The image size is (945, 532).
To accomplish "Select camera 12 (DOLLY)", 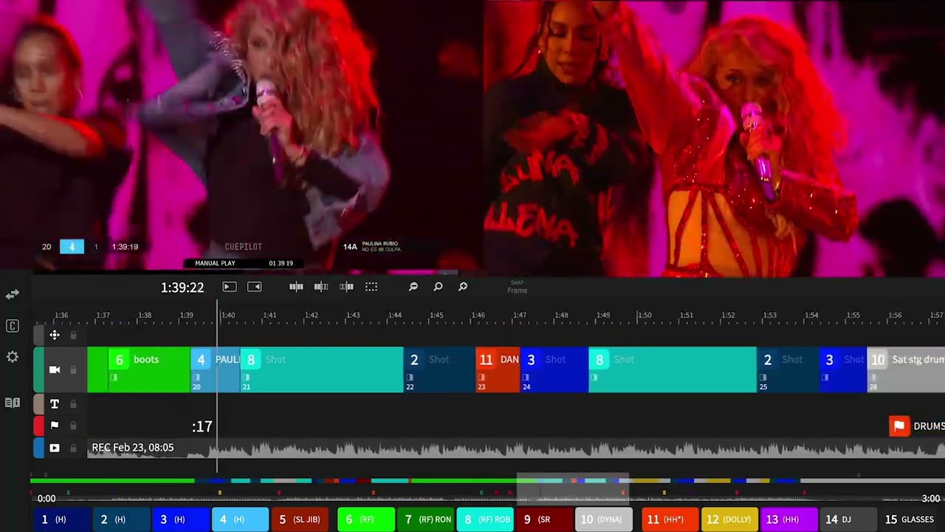I will tap(730, 519).
